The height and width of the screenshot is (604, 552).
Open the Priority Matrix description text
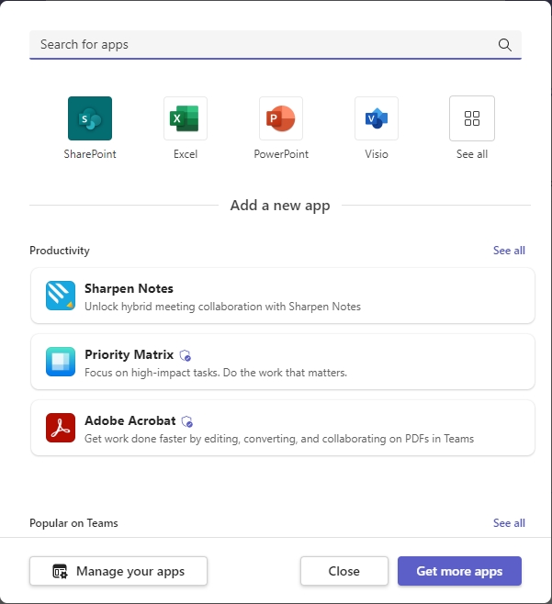point(216,373)
